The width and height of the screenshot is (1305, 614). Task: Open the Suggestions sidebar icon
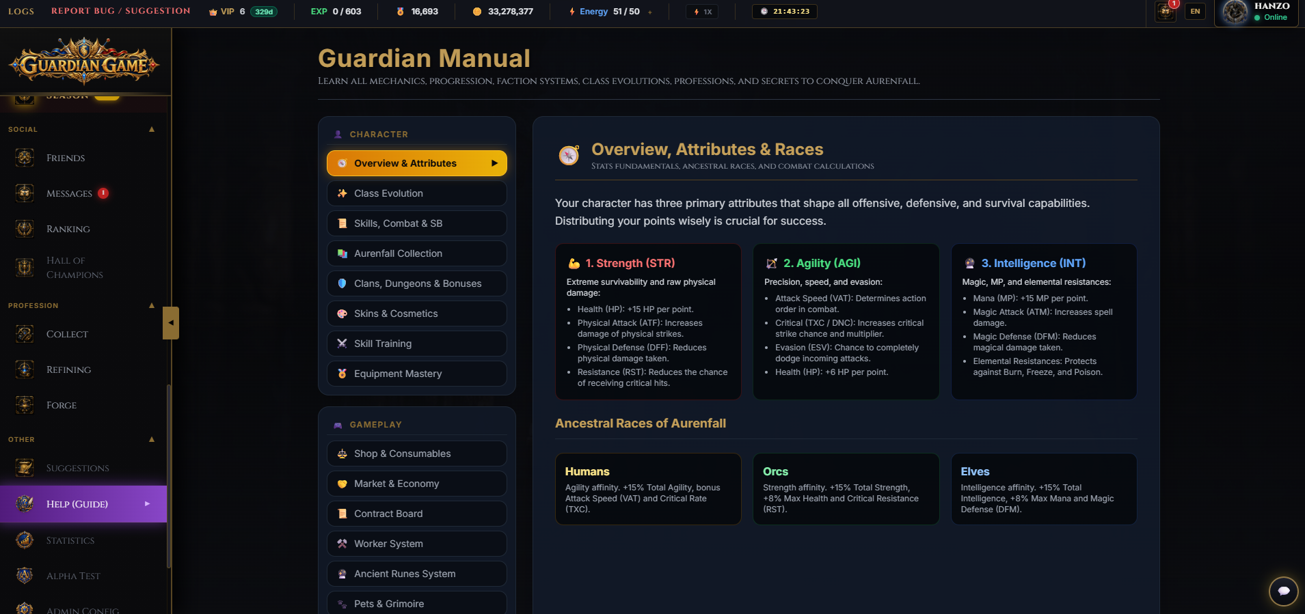point(25,468)
